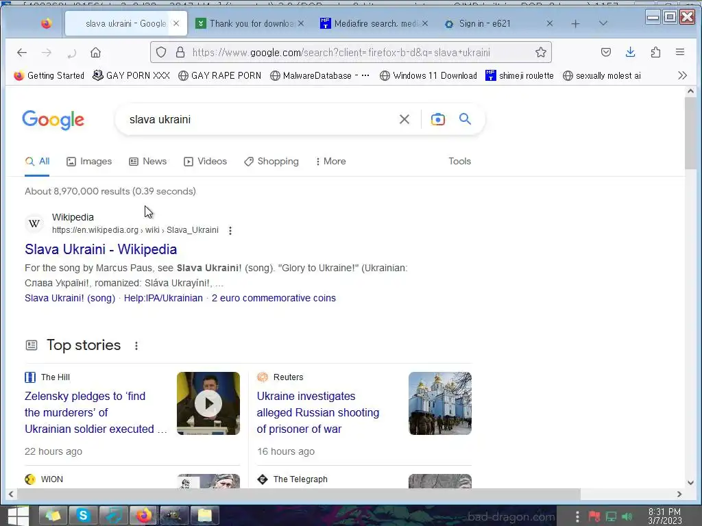Screen dimensions: 702x526
Task: Open the Help:IPA/Ukrainian sublink
Action: (163, 299)
